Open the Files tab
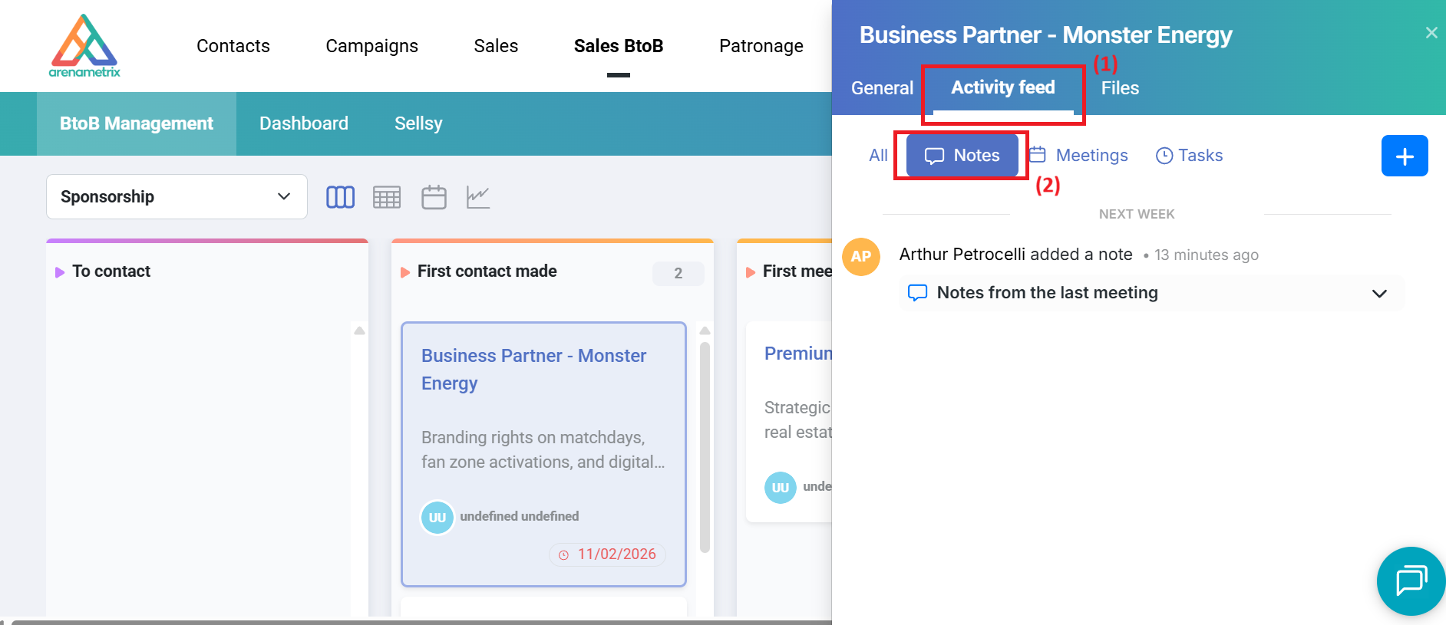The image size is (1446, 625). [1120, 88]
